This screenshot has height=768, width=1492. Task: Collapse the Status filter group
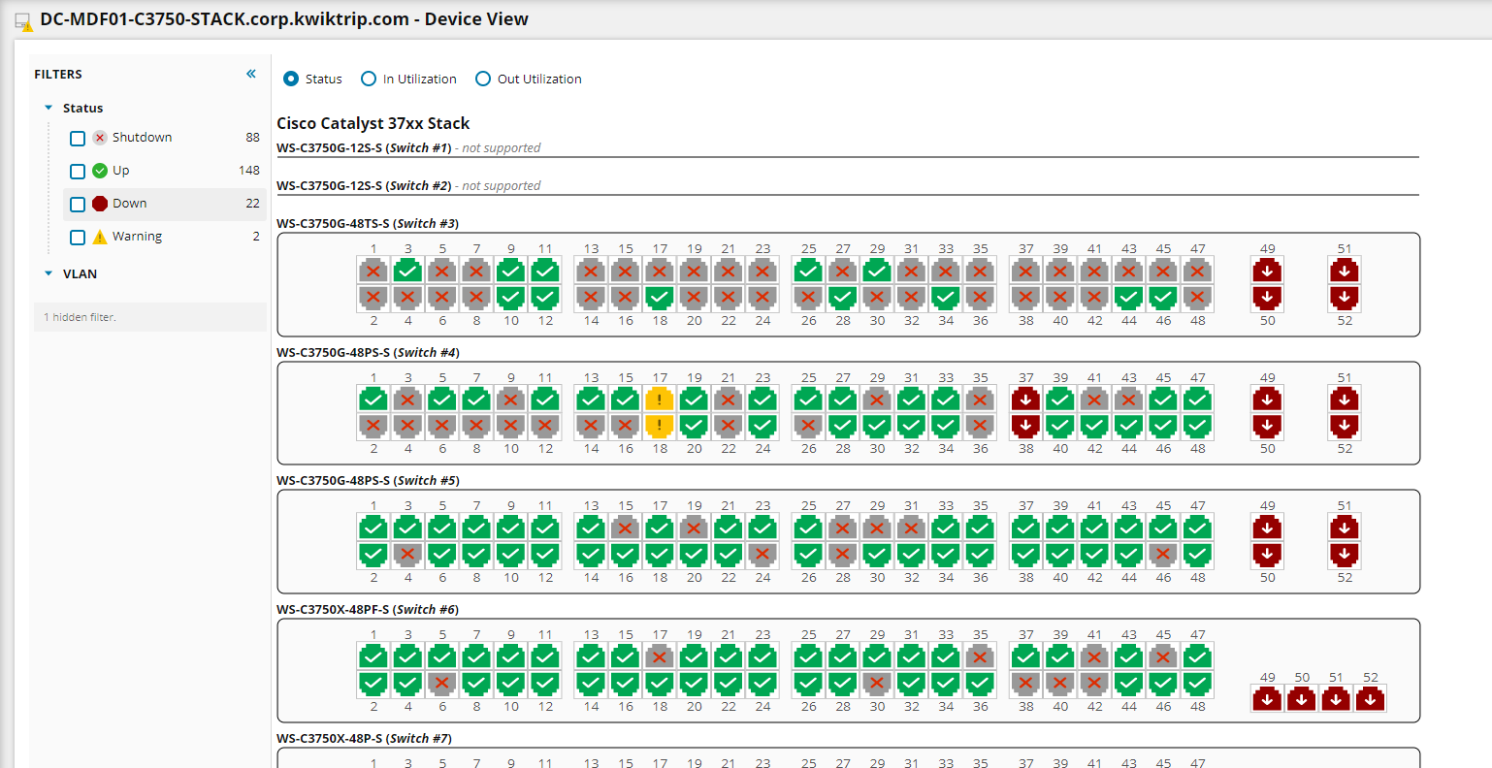point(49,108)
